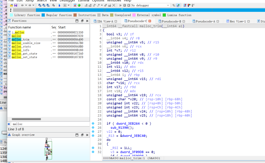This screenshot has height=163, width=265.
Task: Sort by the Function name column header
Action: (x=20, y=27)
